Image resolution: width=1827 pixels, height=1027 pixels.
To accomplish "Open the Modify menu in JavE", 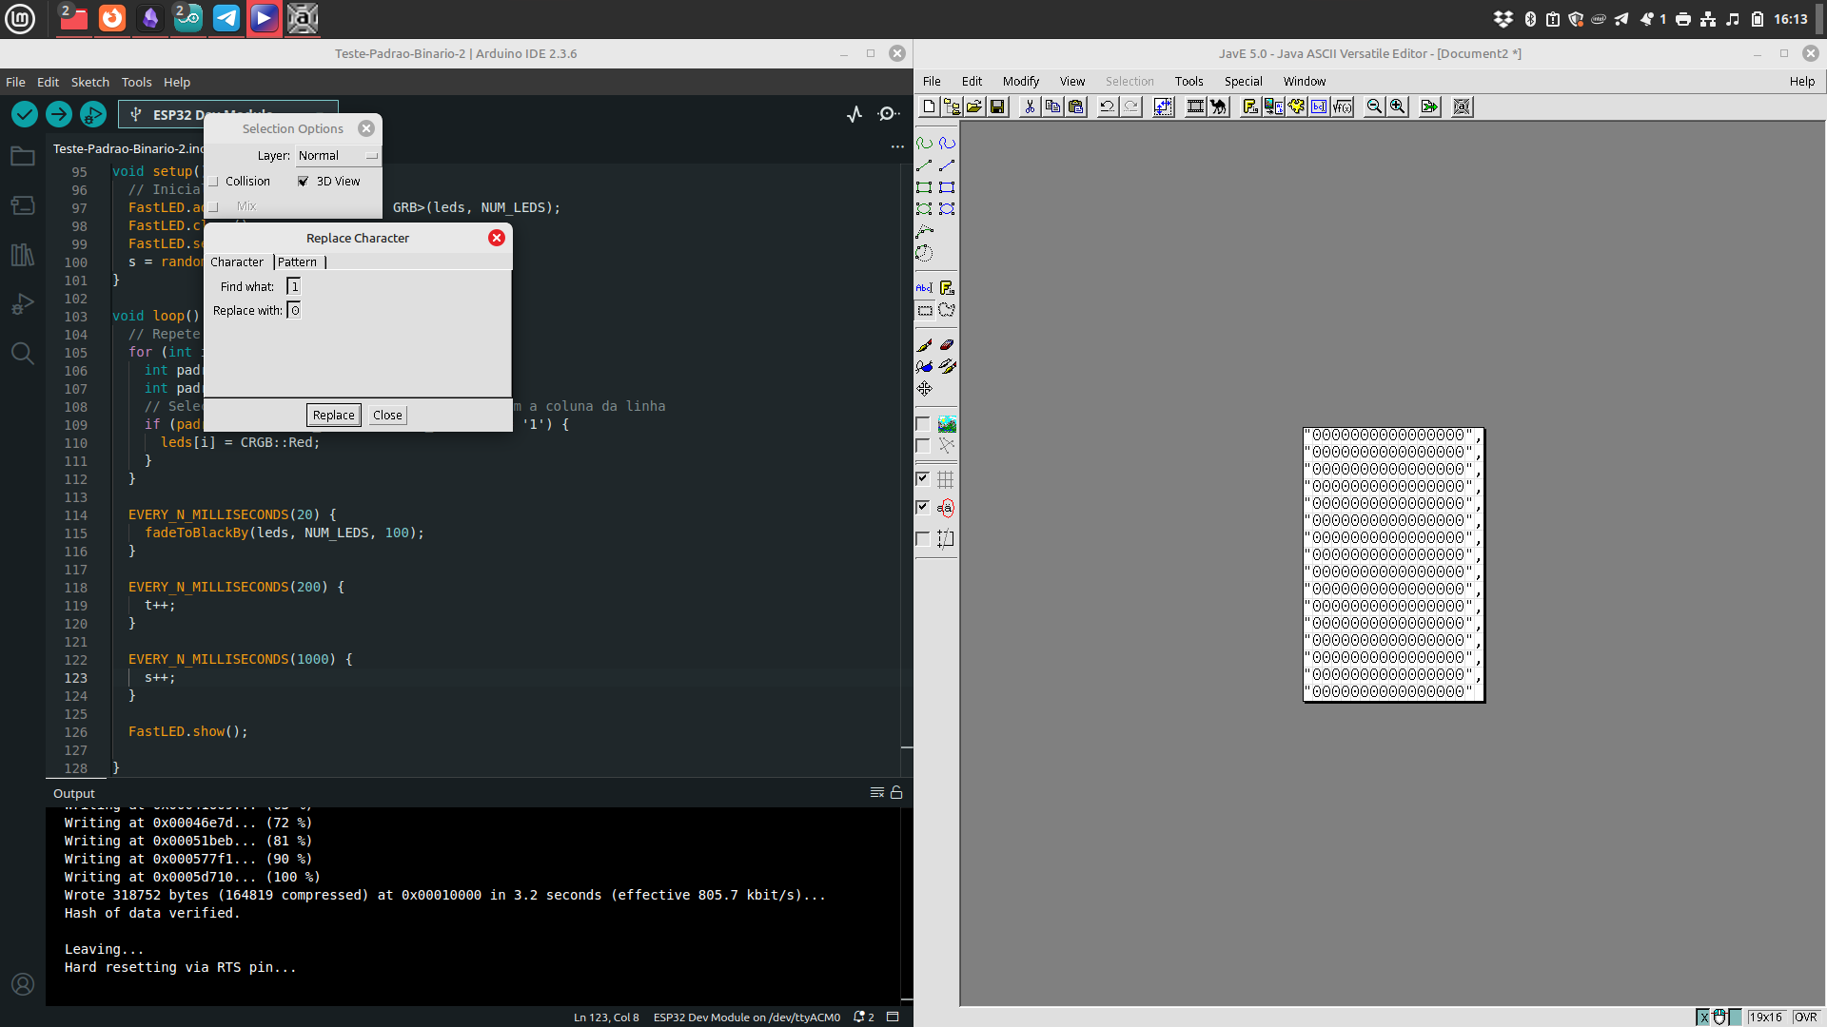I will tap(1020, 81).
